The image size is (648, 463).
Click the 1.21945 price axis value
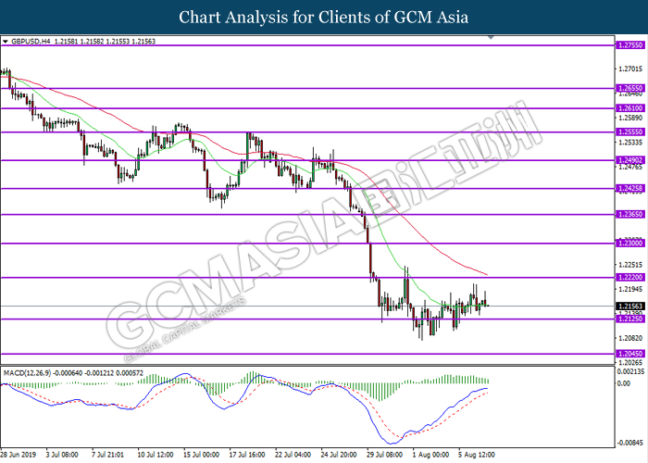(630, 289)
